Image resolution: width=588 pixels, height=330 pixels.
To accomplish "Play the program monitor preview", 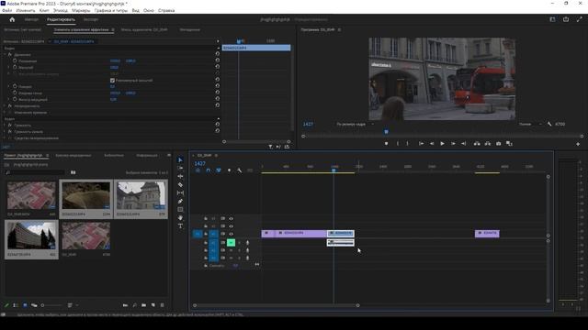I will [x=443, y=144].
